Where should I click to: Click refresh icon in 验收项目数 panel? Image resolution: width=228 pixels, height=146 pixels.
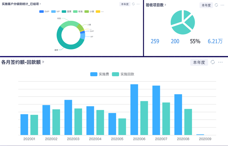point(216,5)
